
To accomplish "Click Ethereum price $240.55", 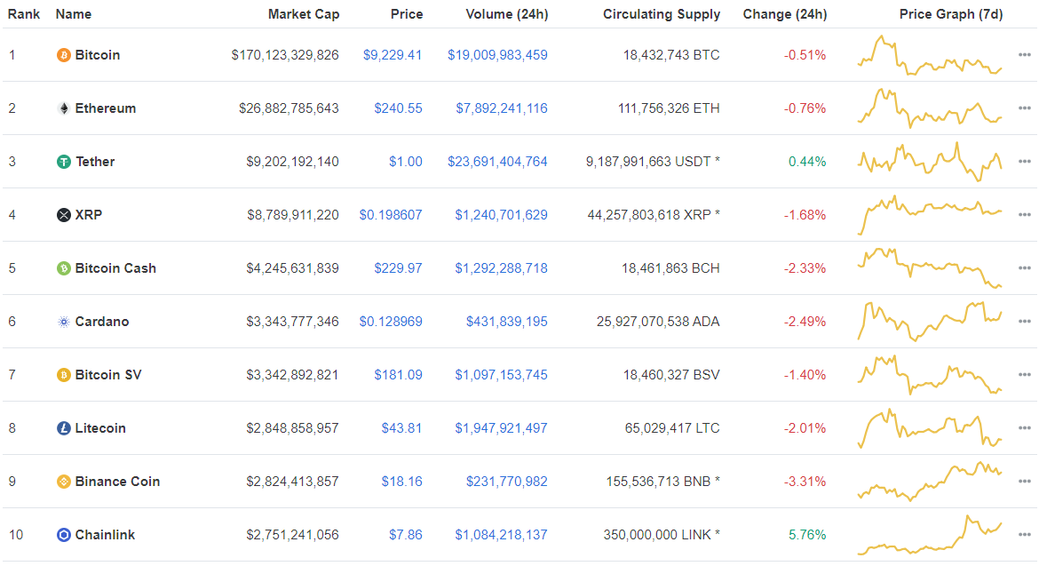I will (x=398, y=108).
